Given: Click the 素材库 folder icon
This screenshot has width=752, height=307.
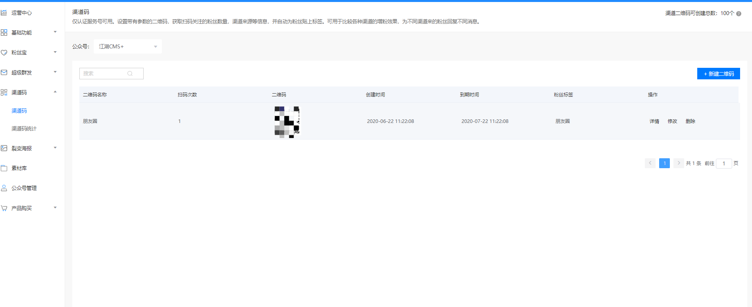Looking at the screenshot, I should pyautogui.click(x=4, y=168).
